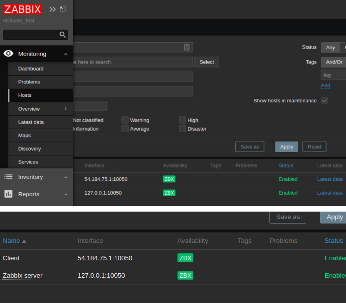Open the Client host link
The image size is (346, 303).
[11, 258]
